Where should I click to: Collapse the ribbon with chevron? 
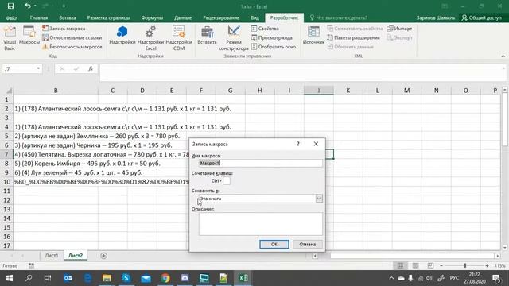pyautogui.click(x=503, y=56)
